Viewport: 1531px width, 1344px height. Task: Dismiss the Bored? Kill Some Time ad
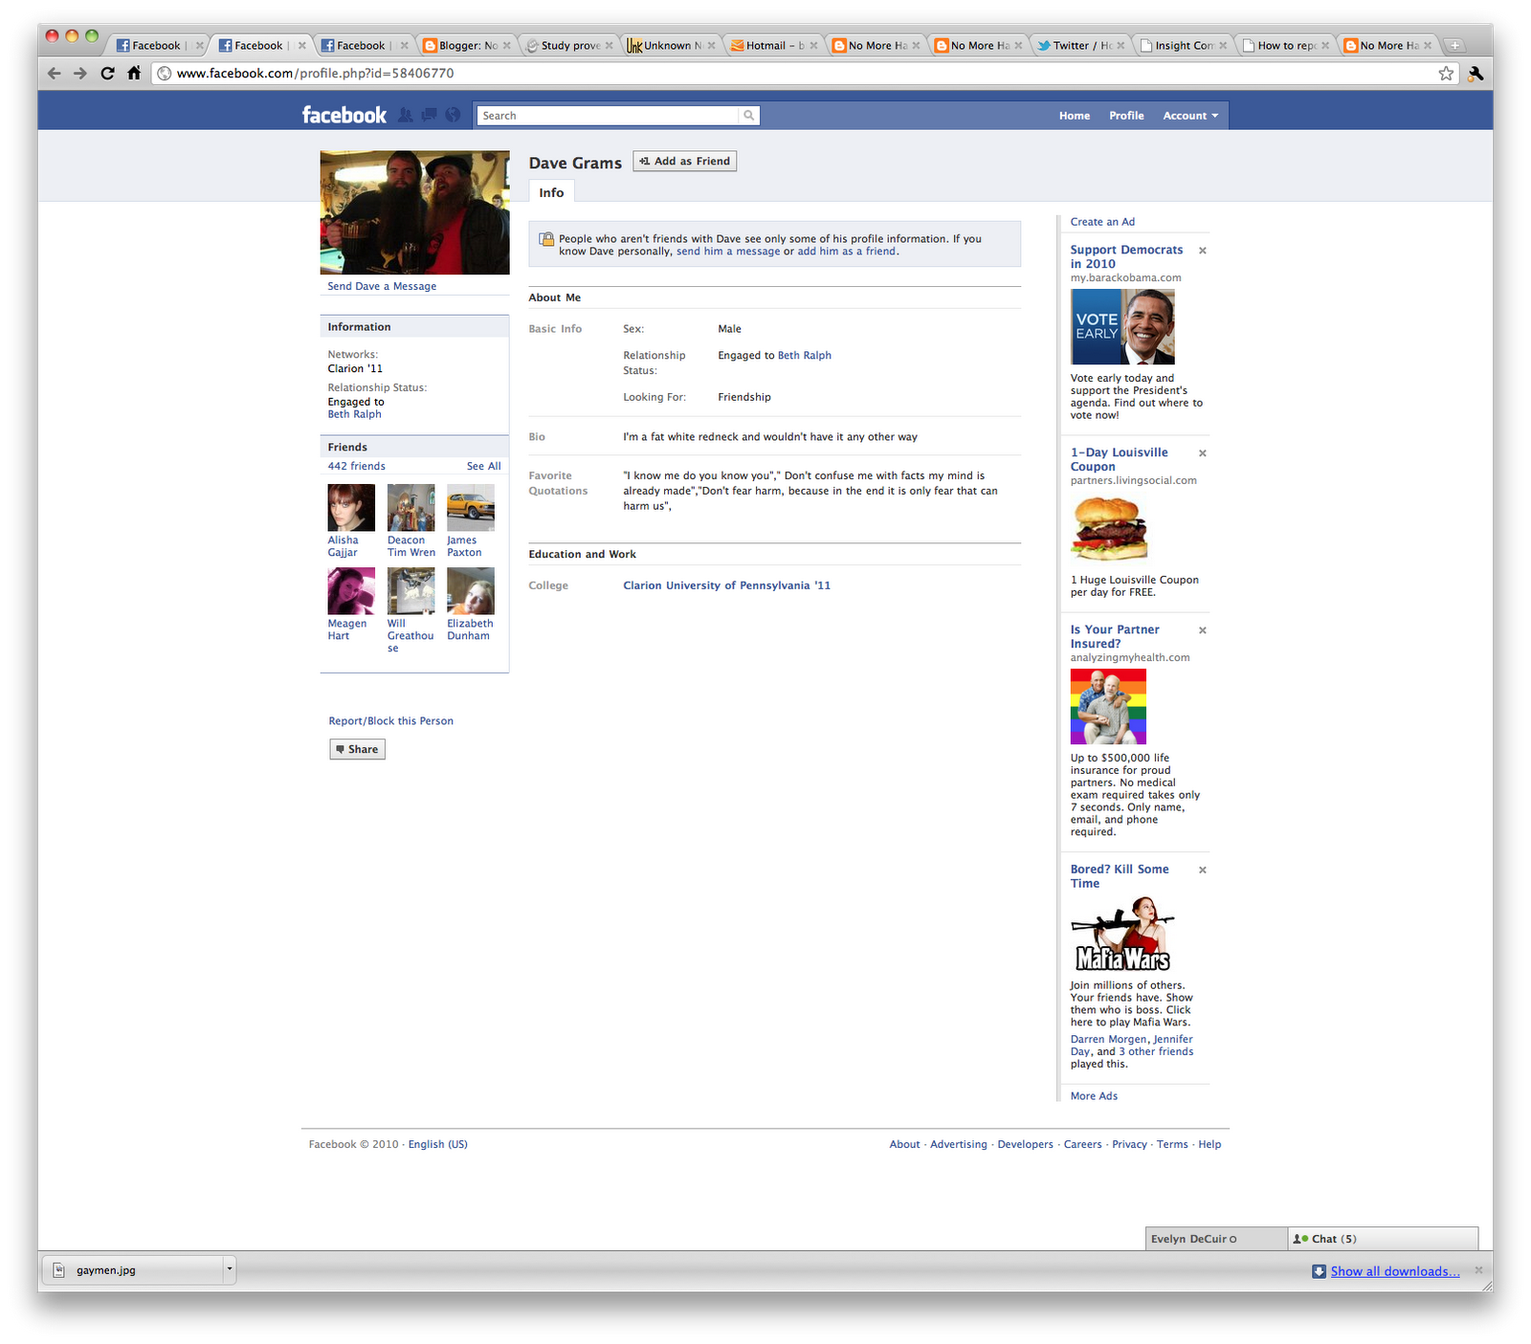[1203, 870]
